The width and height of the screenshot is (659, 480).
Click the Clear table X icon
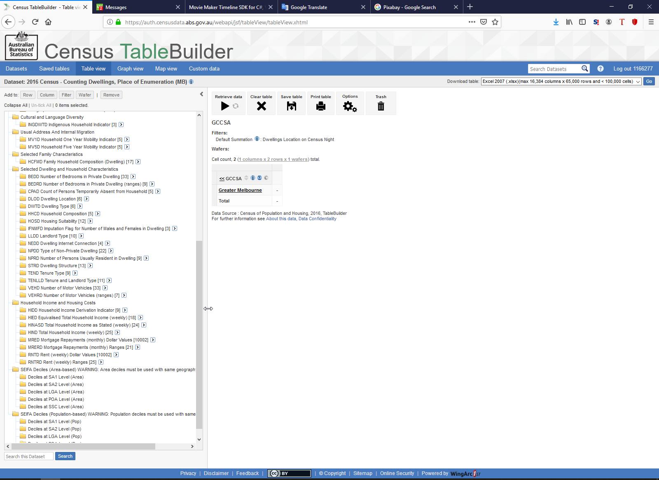pyautogui.click(x=261, y=106)
